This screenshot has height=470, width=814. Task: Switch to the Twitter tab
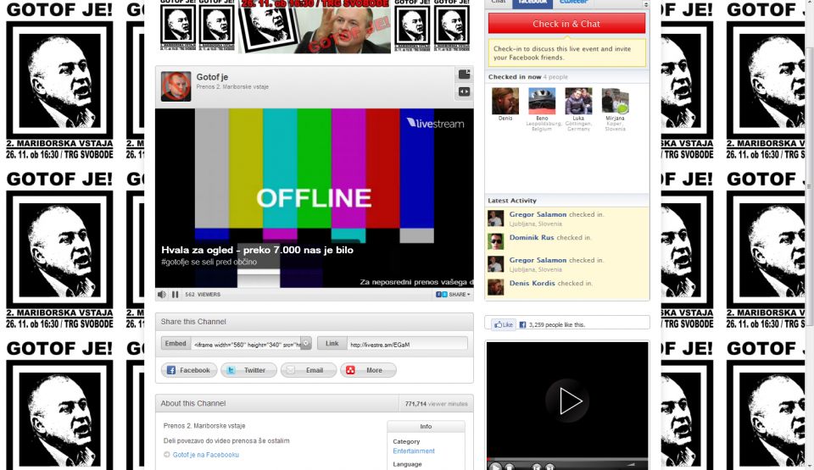pos(574,3)
